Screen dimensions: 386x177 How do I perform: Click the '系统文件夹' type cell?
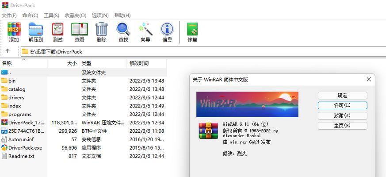coord(94,73)
